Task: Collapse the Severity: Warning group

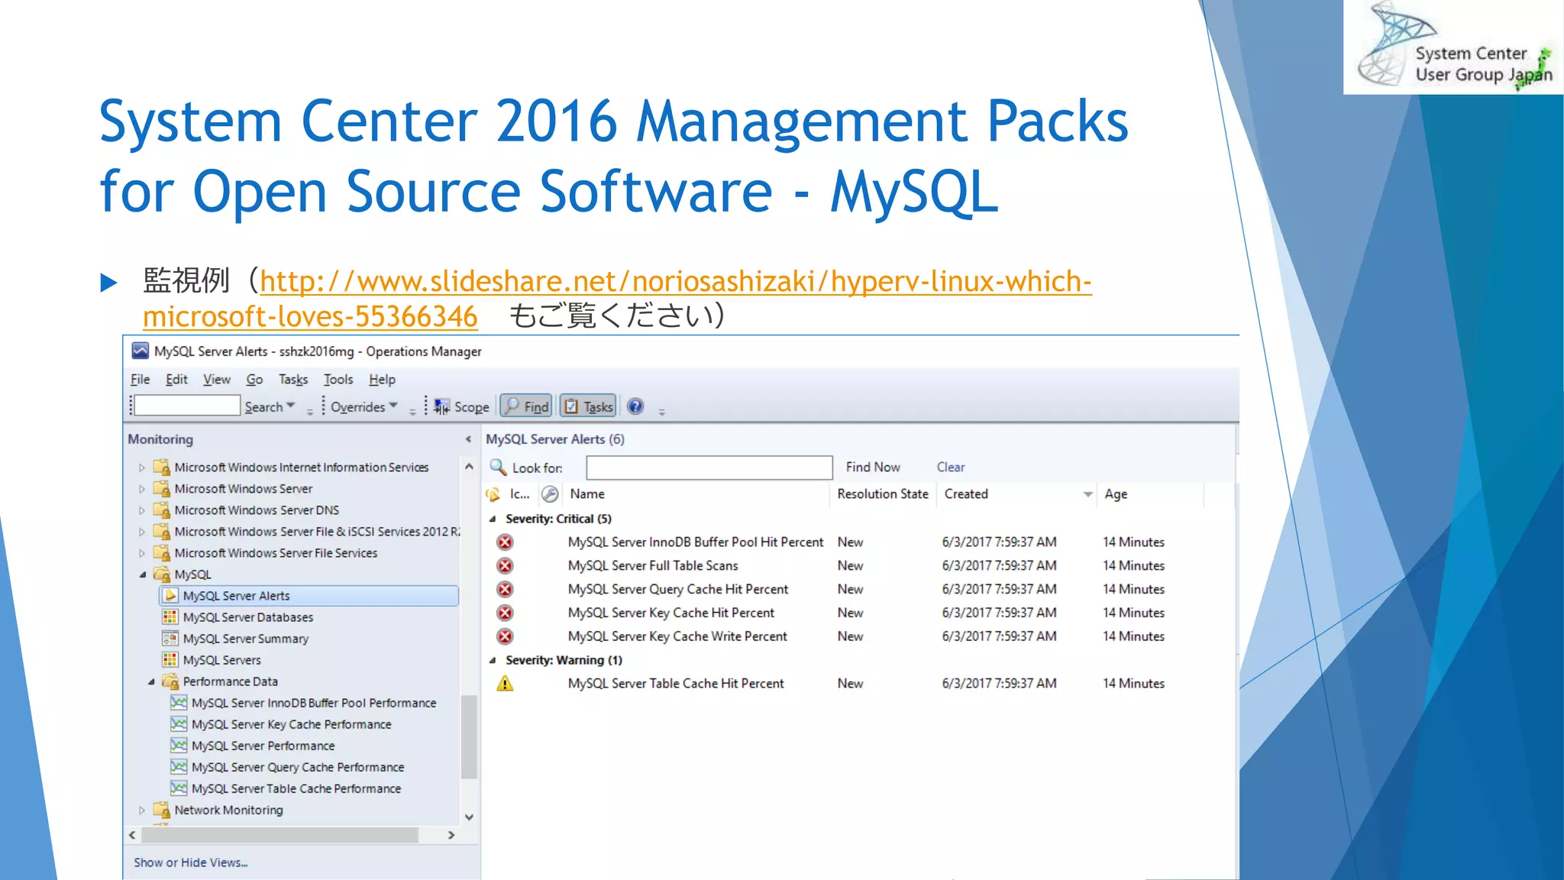Action: [493, 660]
